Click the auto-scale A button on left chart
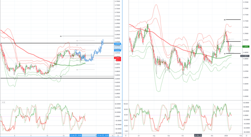 tap(118, 136)
